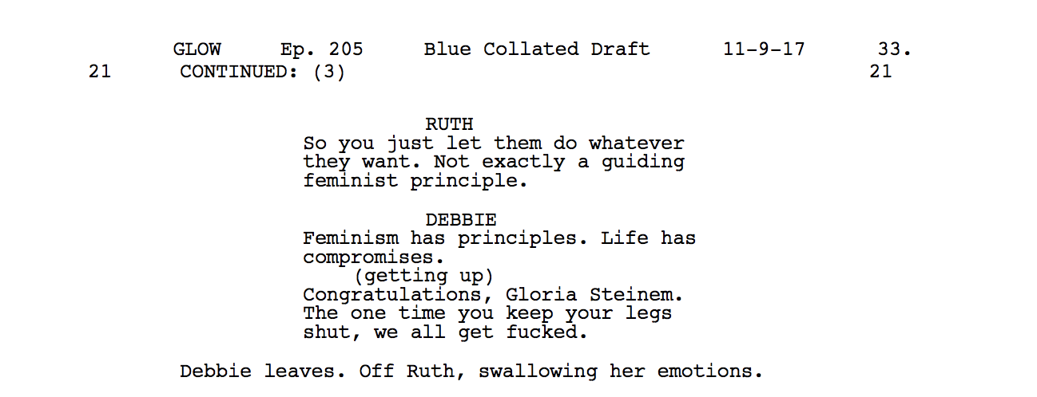Click the Ep. 205 episode label
The height and width of the screenshot is (397, 1037).
click(321, 49)
